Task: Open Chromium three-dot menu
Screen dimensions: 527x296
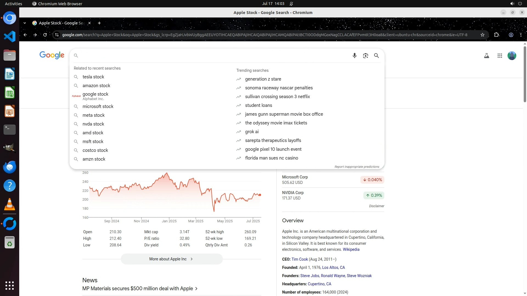Action: tap(521, 35)
